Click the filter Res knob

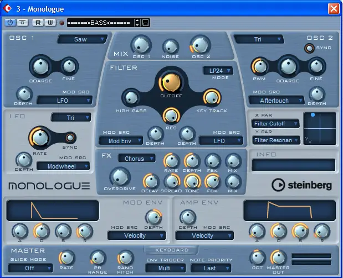click(171, 116)
